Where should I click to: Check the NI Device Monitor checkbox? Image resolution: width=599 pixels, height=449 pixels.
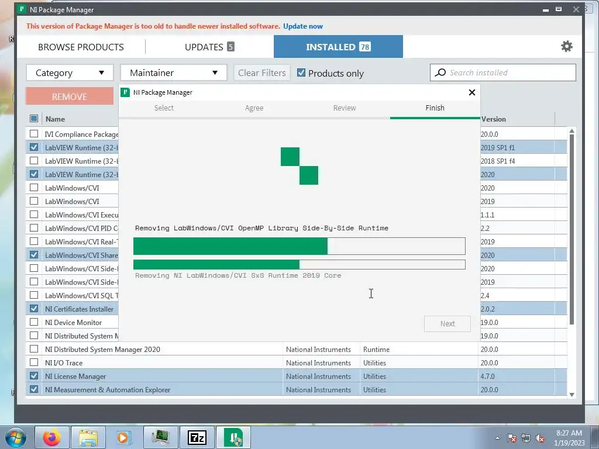coord(33,322)
